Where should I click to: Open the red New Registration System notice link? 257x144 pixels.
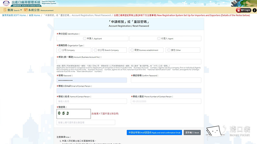(x=182, y=15)
